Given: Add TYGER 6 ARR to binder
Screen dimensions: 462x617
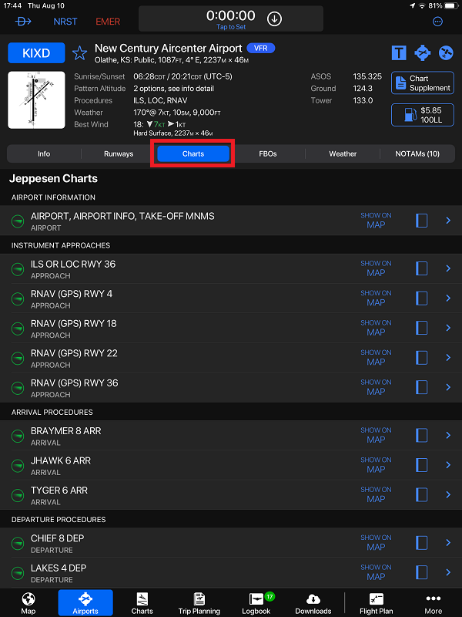Looking at the screenshot, I should coord(421,494).
